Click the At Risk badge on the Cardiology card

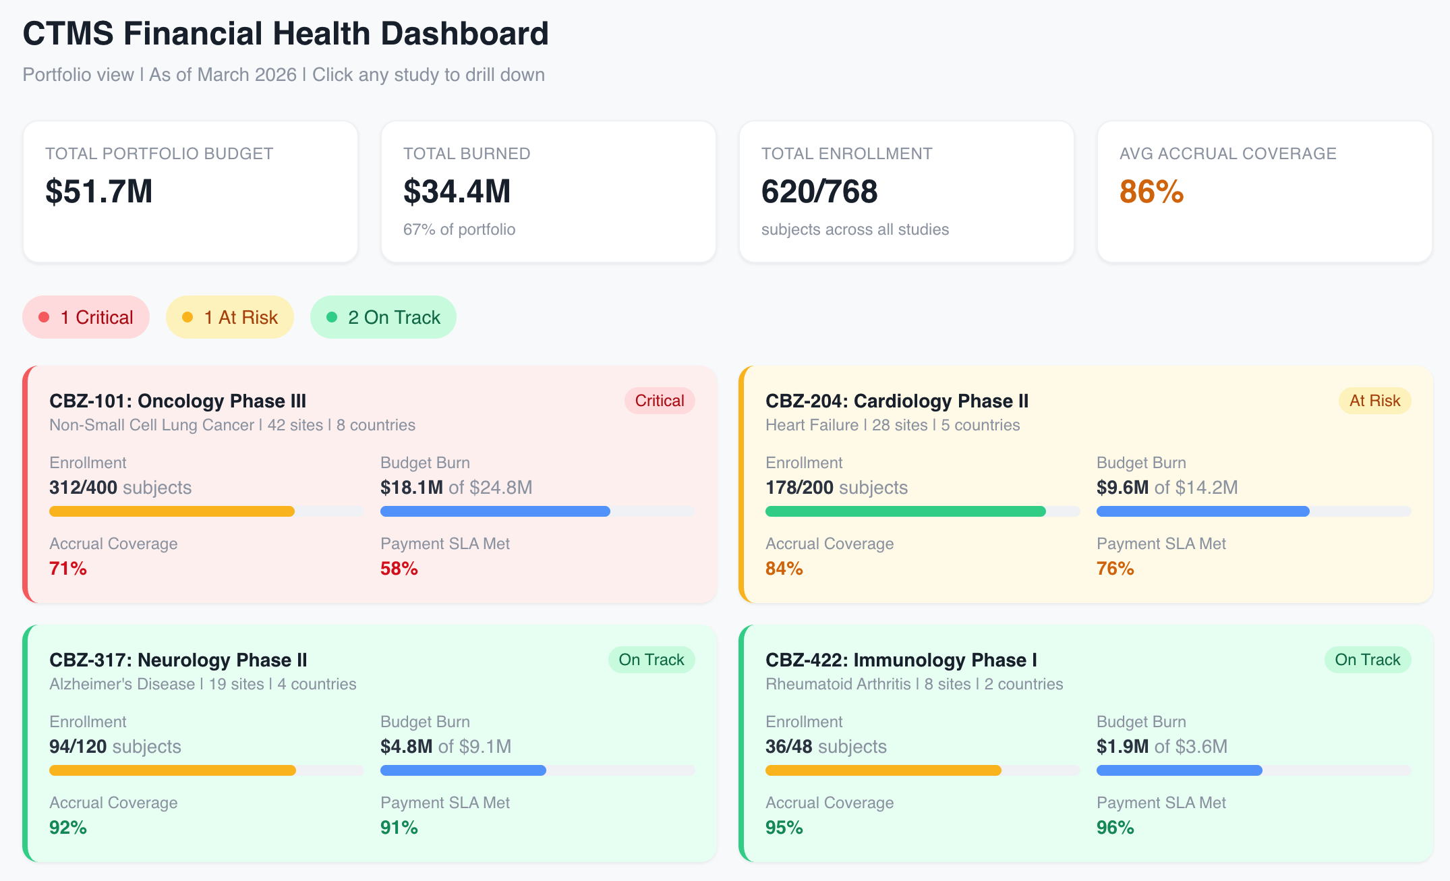tap(1374, 401)
